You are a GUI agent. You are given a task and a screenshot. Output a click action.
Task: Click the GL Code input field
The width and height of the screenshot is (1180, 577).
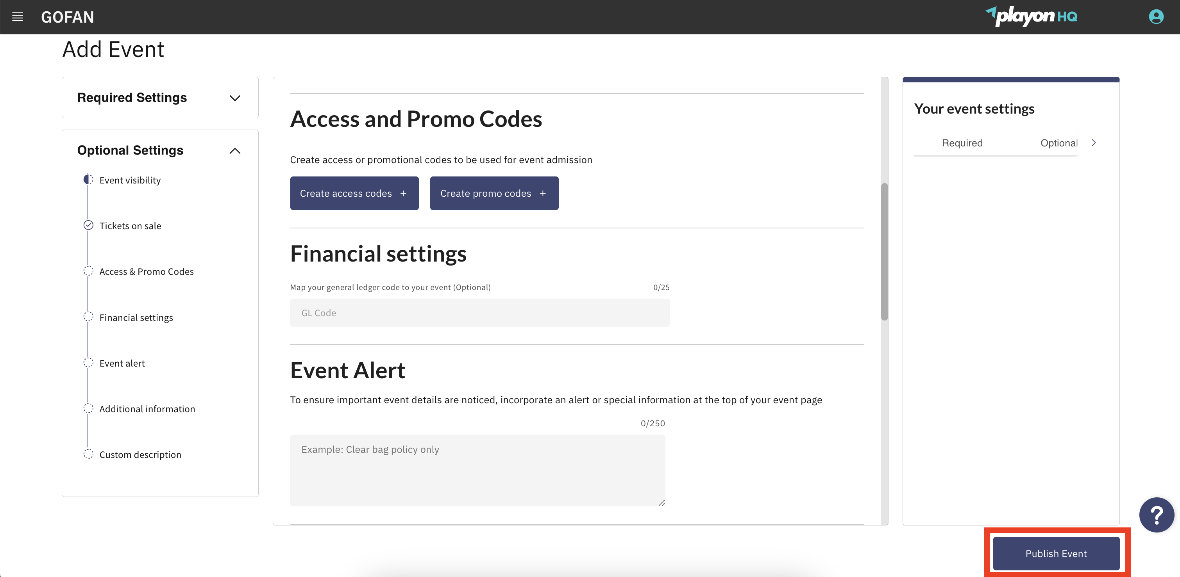479,313
